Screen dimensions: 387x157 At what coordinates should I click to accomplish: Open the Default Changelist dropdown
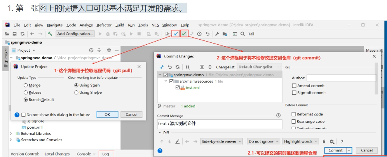pyautogui.click(x=259, y=67)
